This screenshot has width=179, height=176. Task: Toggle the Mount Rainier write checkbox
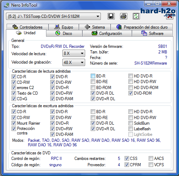click(14, 123)
